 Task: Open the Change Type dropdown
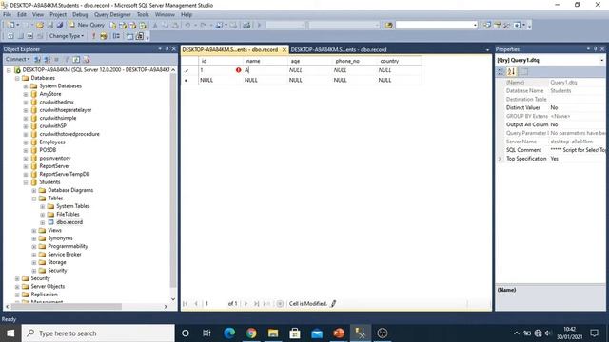tap(67, 36)
